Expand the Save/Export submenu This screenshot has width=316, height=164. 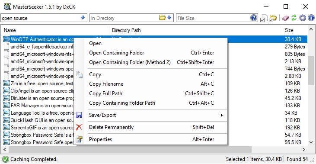(x=221, y=115)
